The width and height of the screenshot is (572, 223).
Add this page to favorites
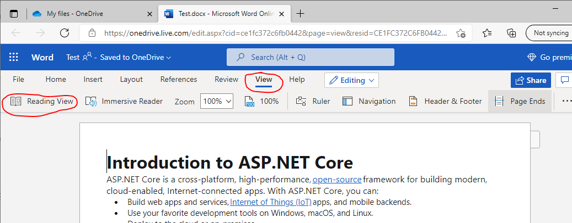(461, 33)
